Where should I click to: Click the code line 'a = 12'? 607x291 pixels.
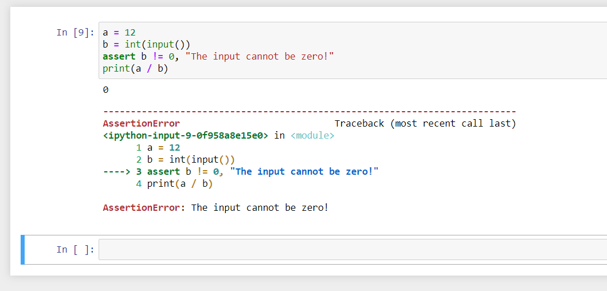119,33
